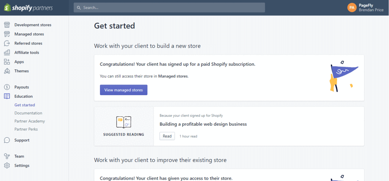This screenshot has height=181, width=389.
Task: Click the Read button for suggested reading
Action: [167, 136]
